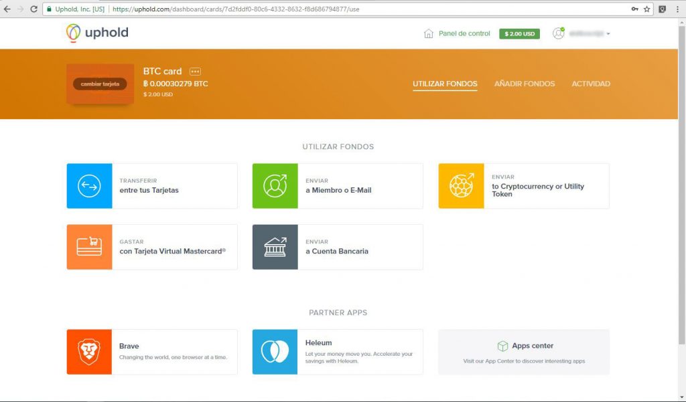Click the $2.00 USD balance button

point(519,33)
